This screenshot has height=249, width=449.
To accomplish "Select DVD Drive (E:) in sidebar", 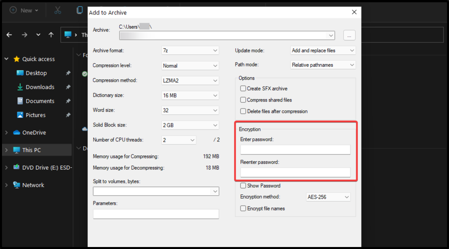I will (47, 168).
